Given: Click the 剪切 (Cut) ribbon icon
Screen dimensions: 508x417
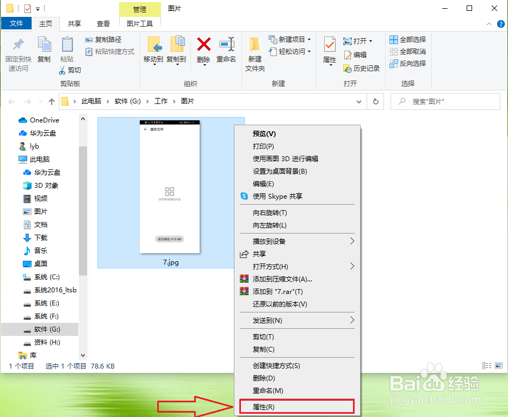Looking at the screenshot, I should (x=70, y=70).
